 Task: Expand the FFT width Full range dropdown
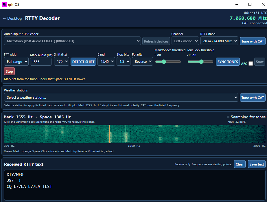coord(16,61)
